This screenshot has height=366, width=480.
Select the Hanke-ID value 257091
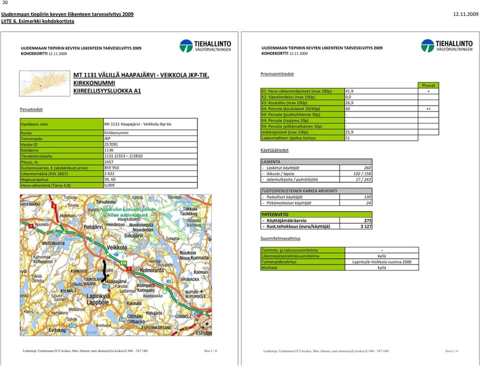[111, 144]
